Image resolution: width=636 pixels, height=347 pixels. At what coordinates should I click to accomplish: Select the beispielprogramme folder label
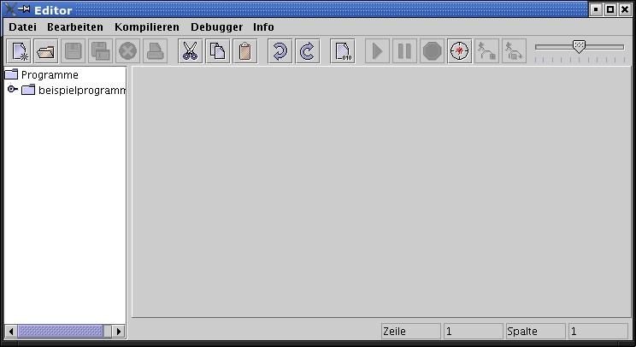[x=81, y=91]
